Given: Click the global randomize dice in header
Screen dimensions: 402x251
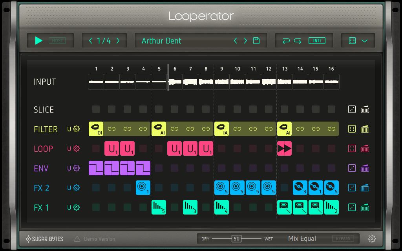Looking at the screenshot, I should [x=352, y=41].
